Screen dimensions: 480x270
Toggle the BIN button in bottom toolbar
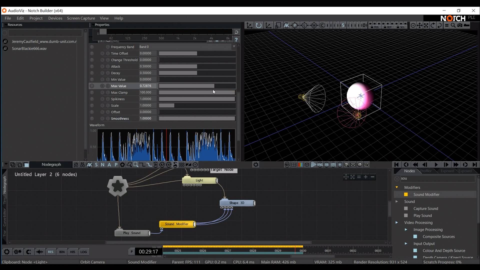(62, 252)
